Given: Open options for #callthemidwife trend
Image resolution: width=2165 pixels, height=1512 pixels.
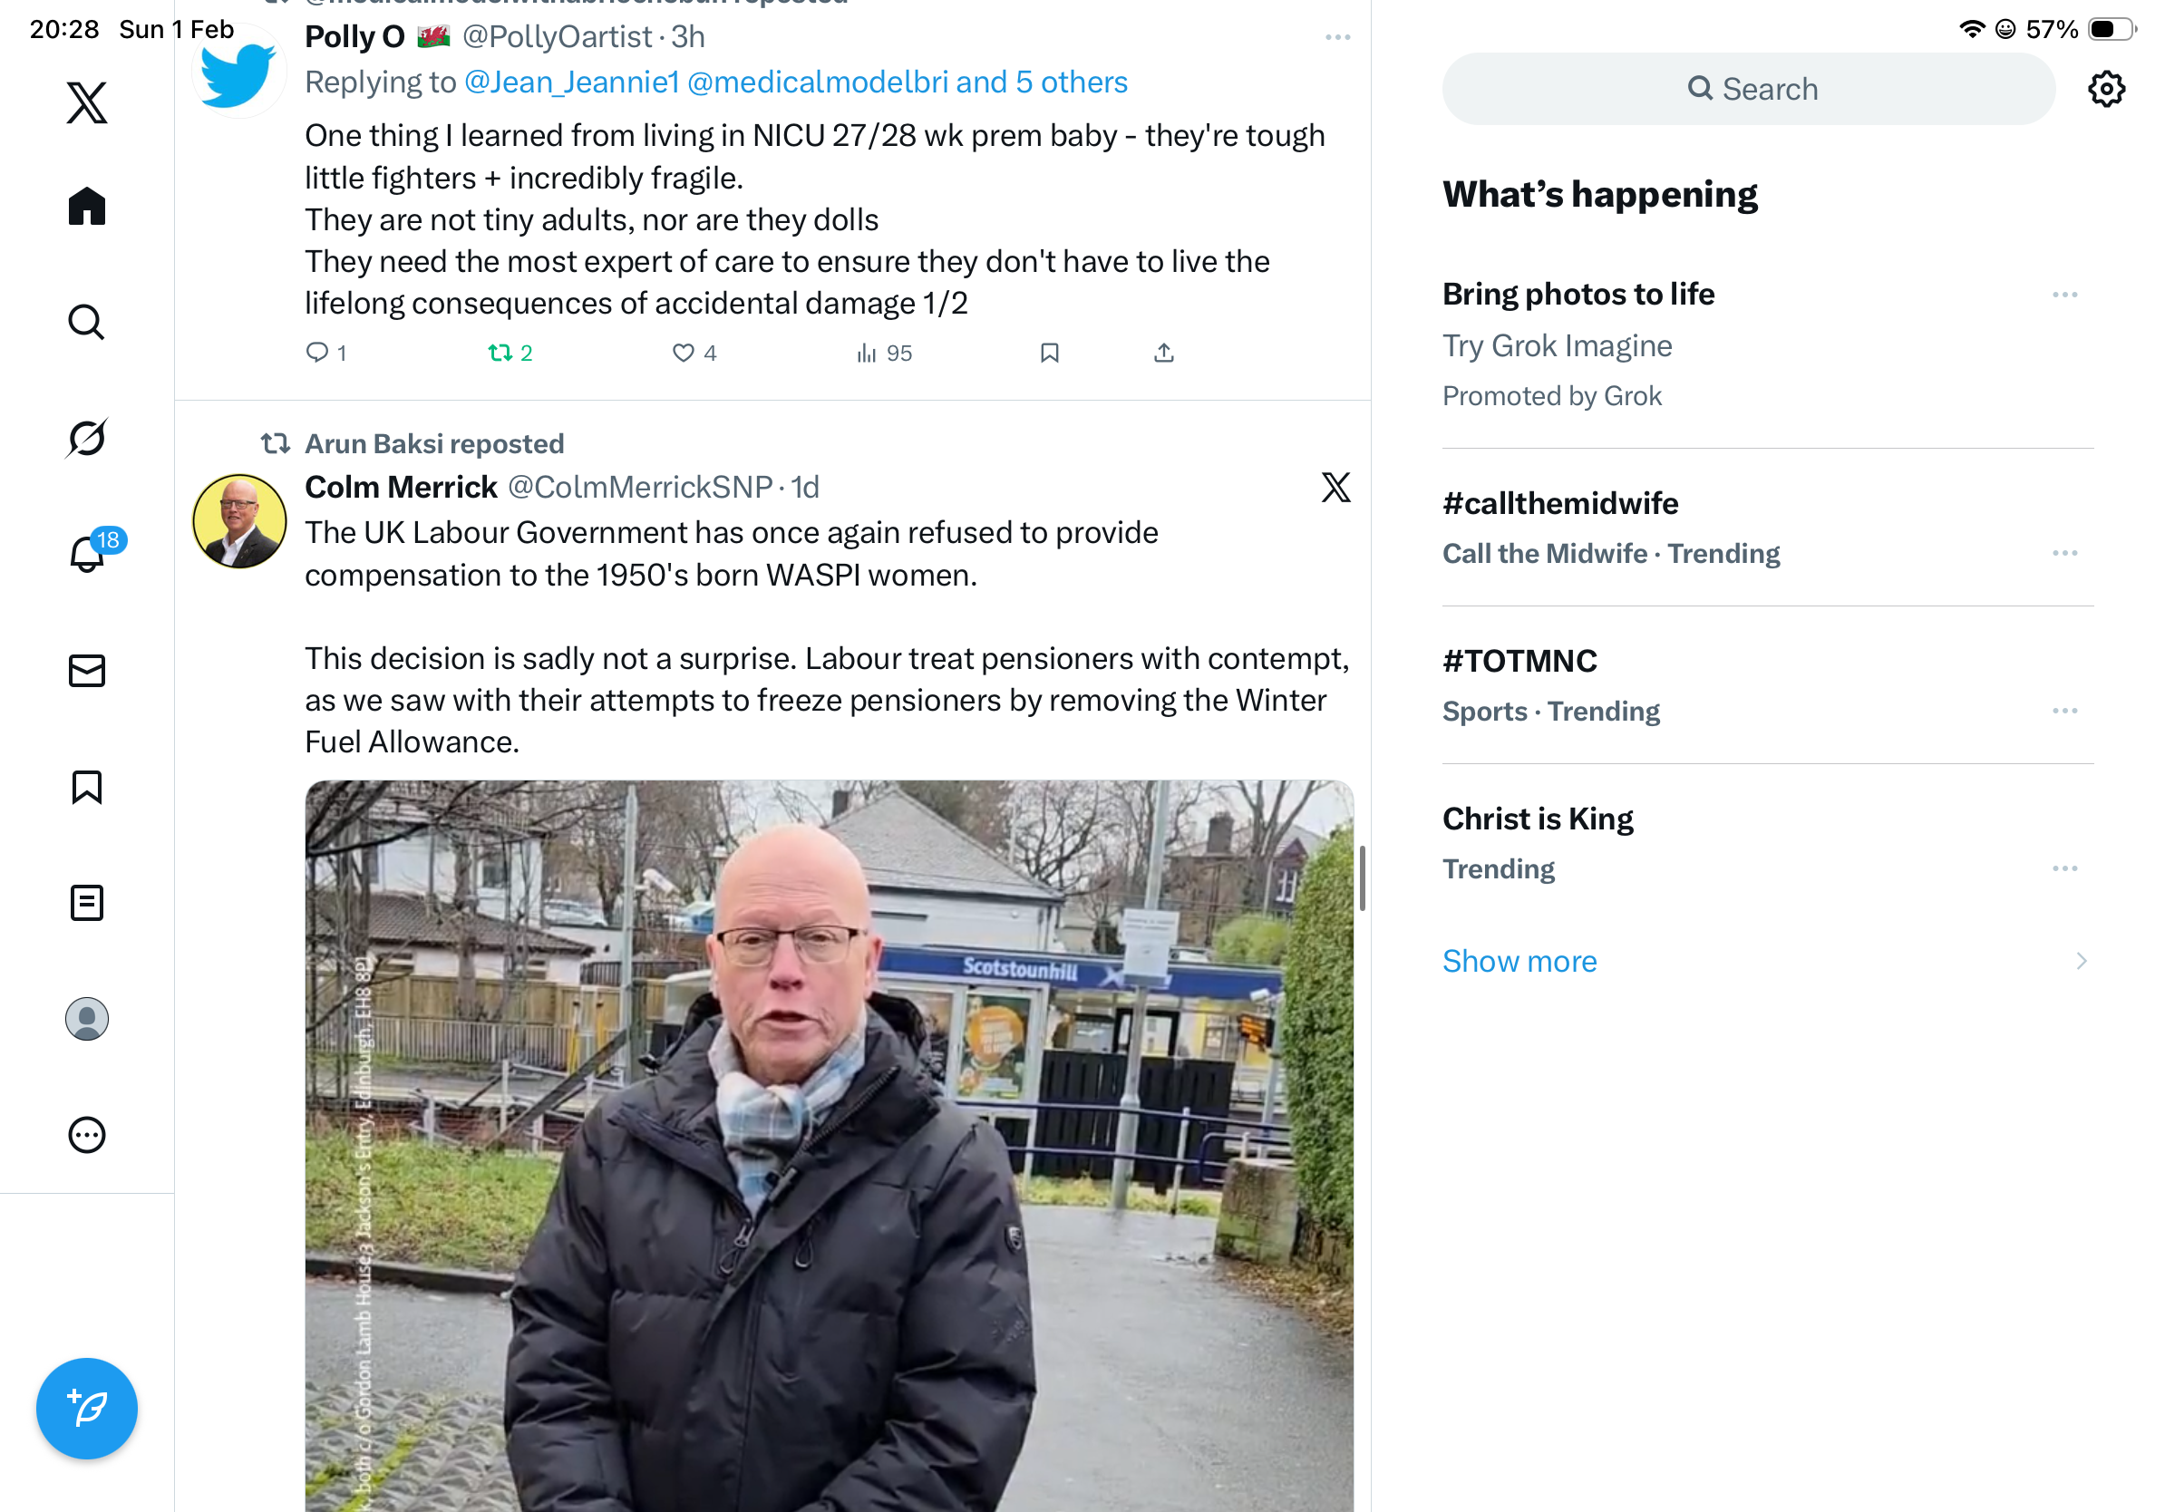Looking at the screenshot, I should click(x=2064, y=553).
